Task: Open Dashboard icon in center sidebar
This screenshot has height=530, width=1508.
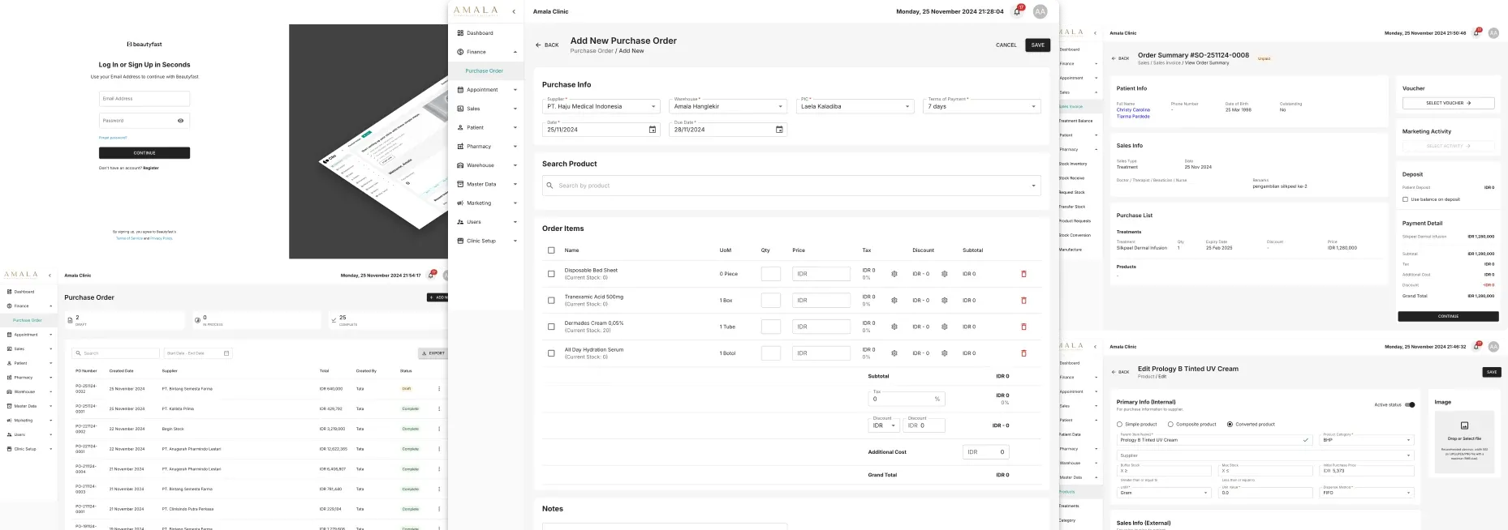Action: 460,33
